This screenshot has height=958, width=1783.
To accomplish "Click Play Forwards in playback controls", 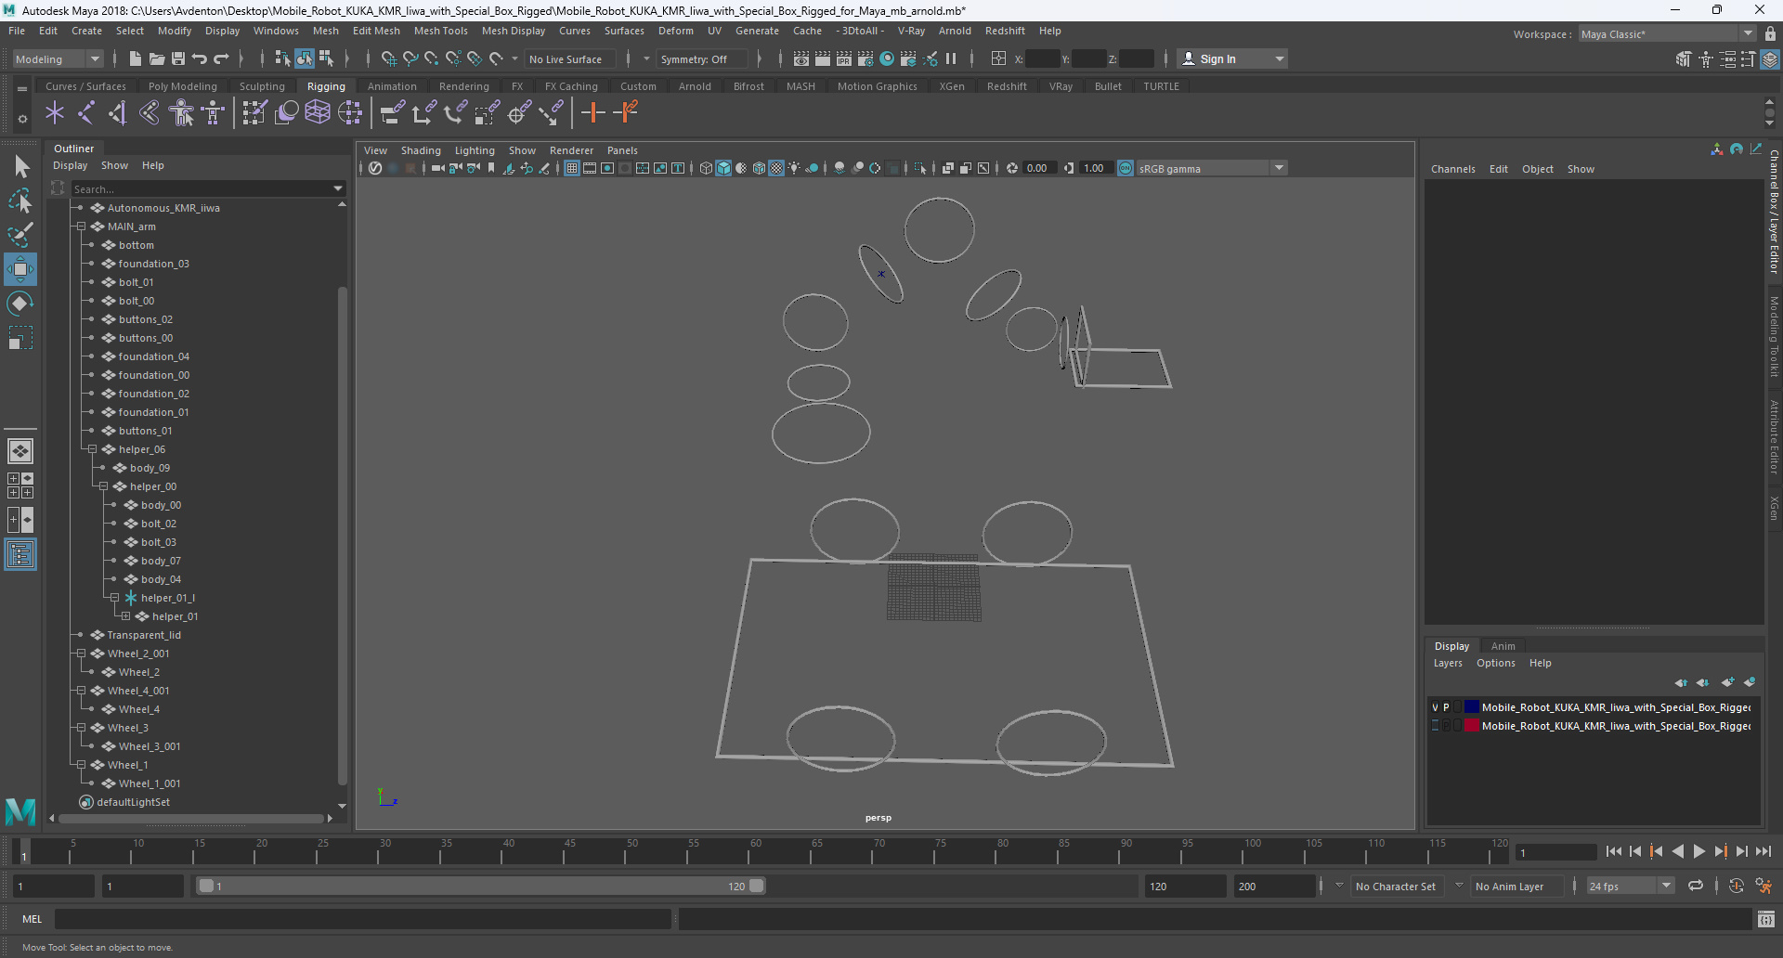I will (1698, 851).
